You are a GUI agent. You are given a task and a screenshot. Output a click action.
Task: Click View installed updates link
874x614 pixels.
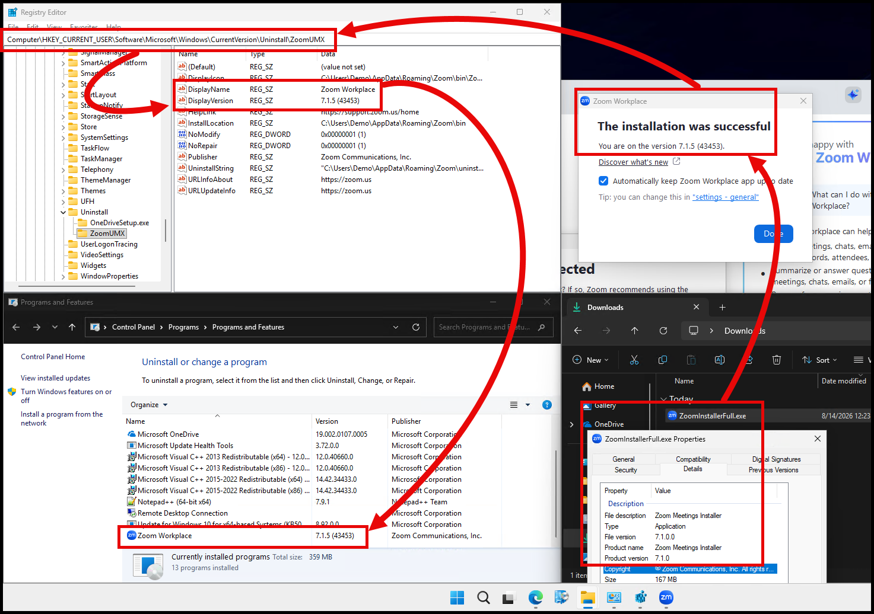(x=55, y=378)
